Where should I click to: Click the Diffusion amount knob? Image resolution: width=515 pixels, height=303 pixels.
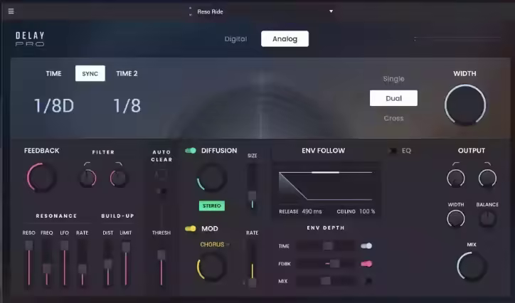pos(211,177)
